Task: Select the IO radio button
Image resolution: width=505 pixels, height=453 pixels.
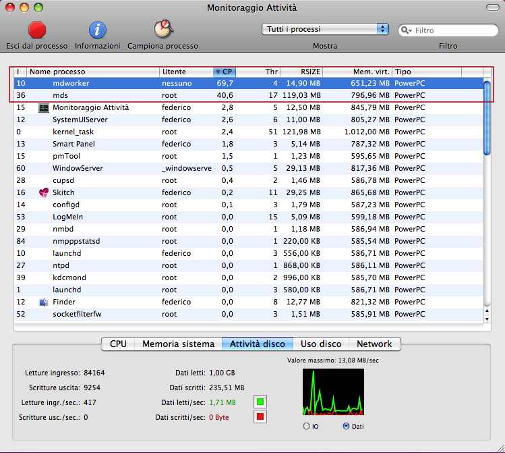Action: click(306, 426)
